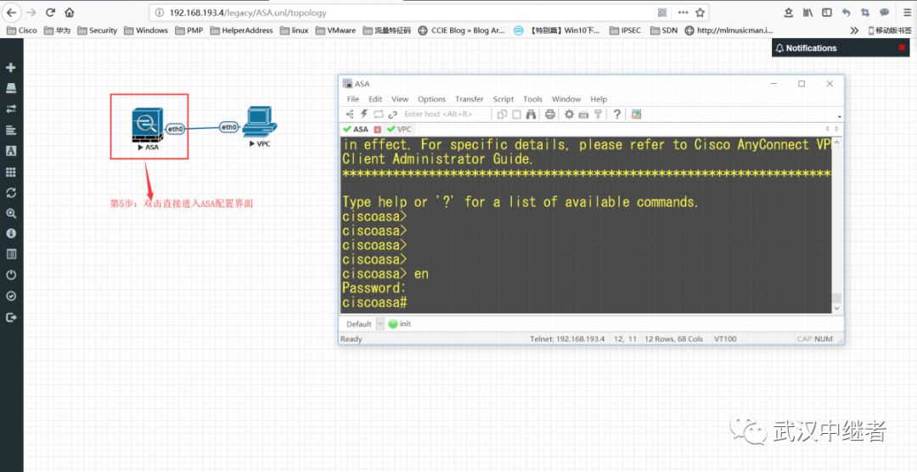Expand the toolbar options arrow
The height and width of the screenshot is (472, 917).
(840, 117)
